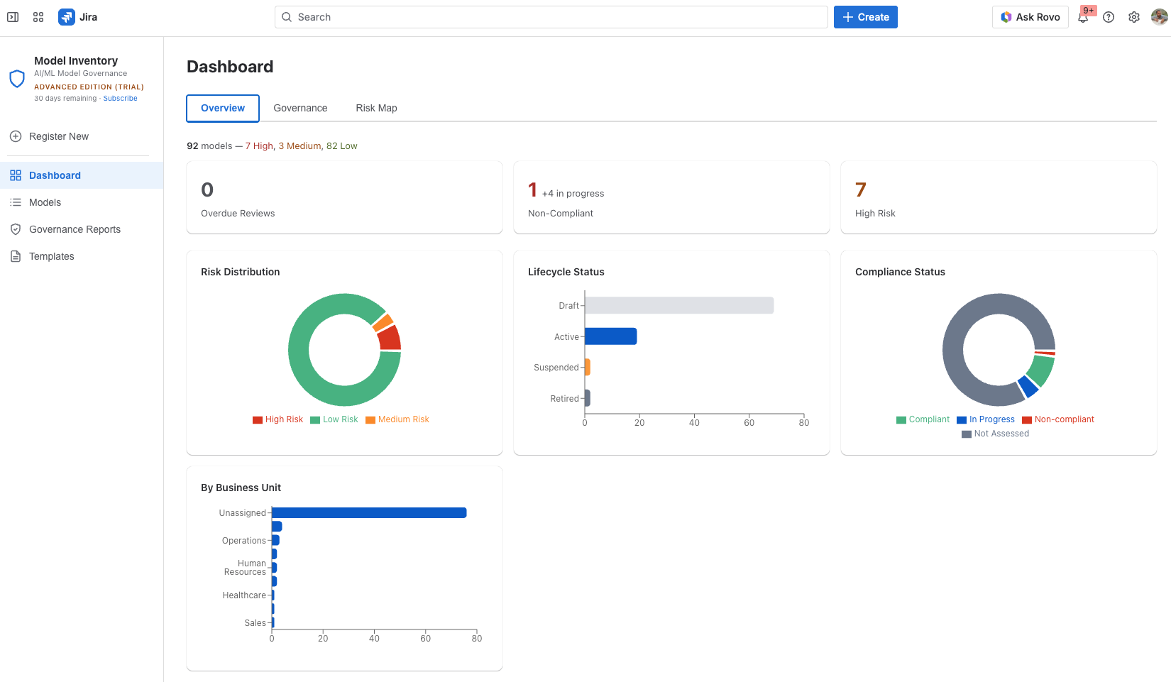This screenshot has width=1171, height=682.
Task: Open Jira settings gear
Action: coord(1133,16)
